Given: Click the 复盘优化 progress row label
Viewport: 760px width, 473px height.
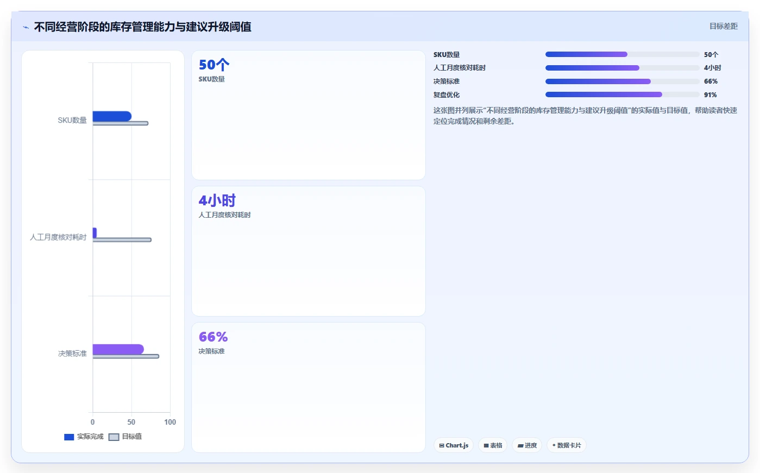Looking at the screenshot, I should 447,95.
